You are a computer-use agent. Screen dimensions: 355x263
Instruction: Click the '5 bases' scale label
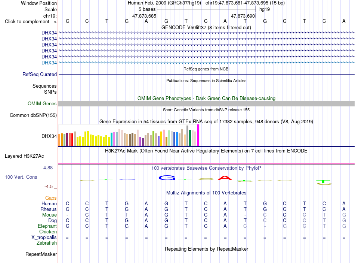tap(147, 9)
